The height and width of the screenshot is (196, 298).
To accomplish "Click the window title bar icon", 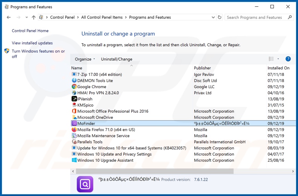I will [7, 7].
